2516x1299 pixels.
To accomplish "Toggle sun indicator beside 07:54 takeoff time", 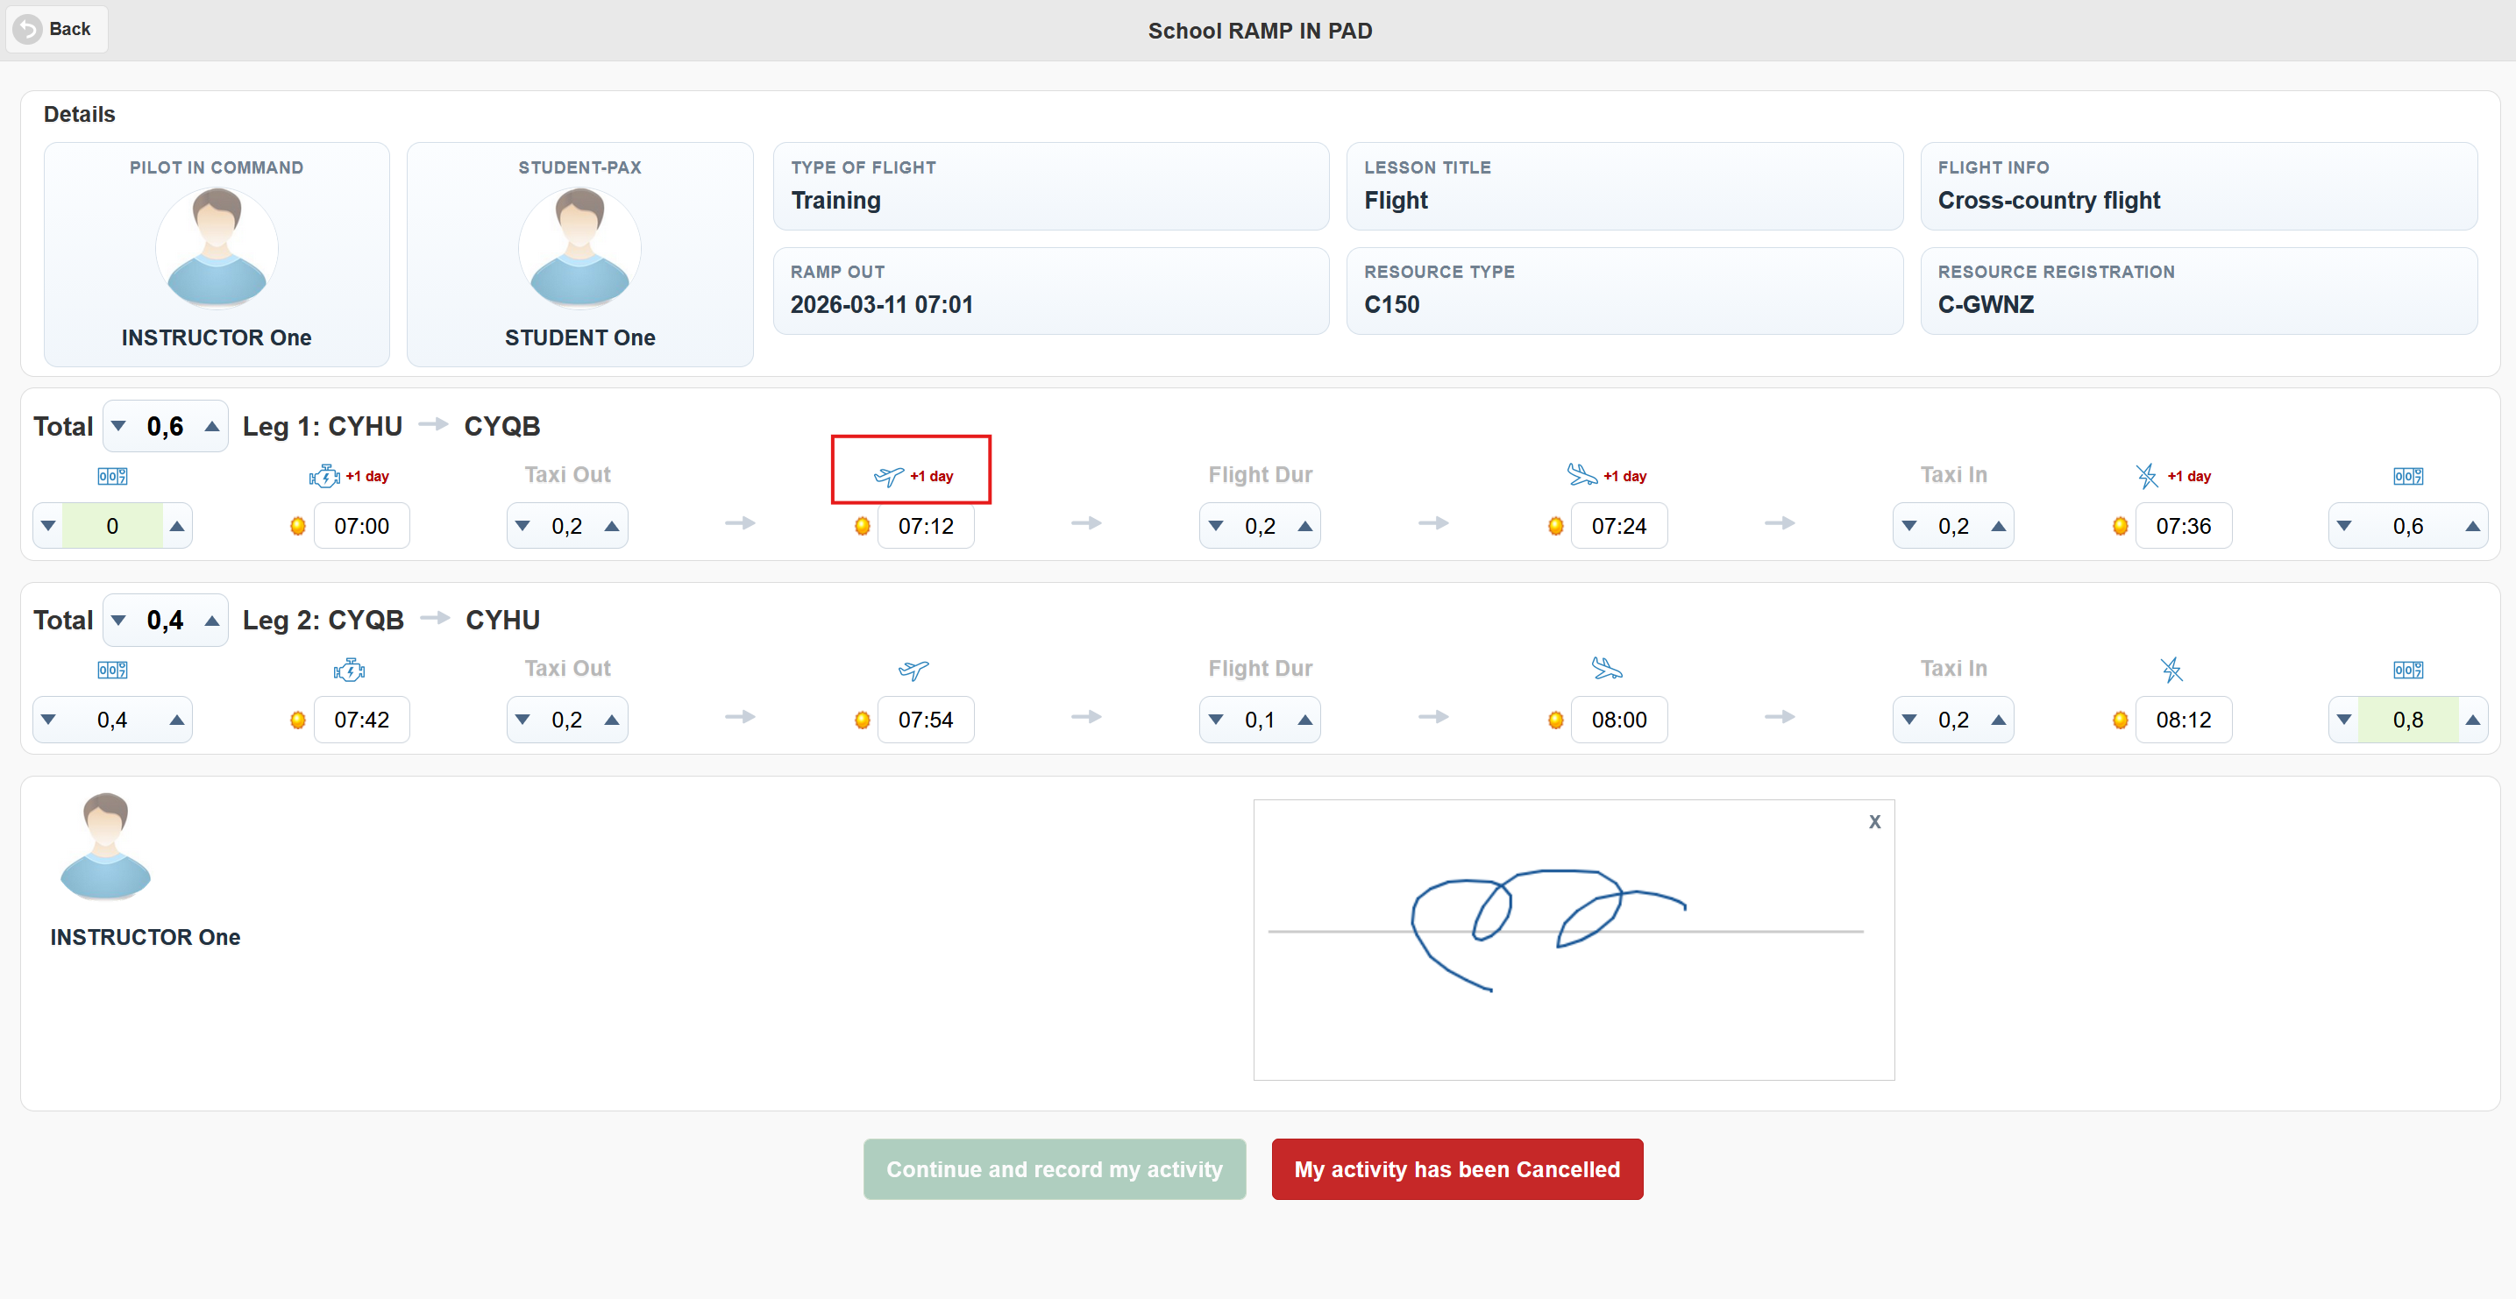I will pyautogui.click(x=863, y=720).
